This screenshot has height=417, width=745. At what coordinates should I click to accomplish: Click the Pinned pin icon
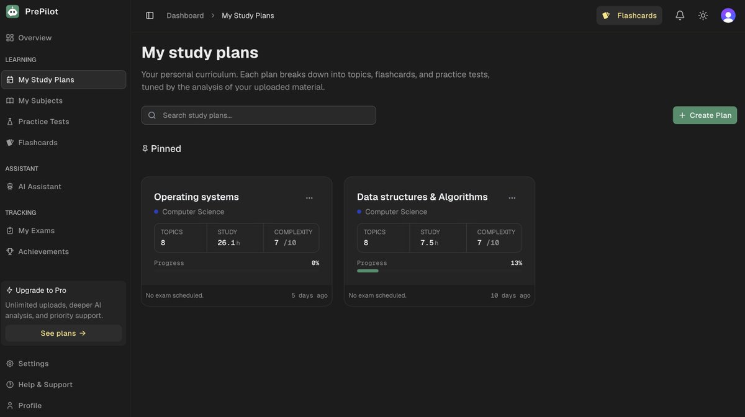tap(145, 149)
